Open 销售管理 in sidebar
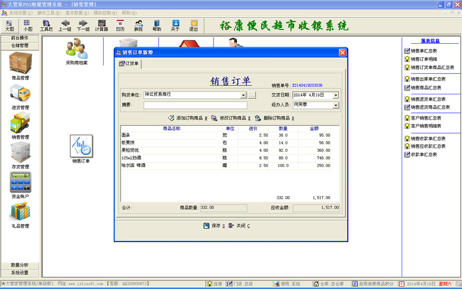462x289 pixels. point(20,126)
